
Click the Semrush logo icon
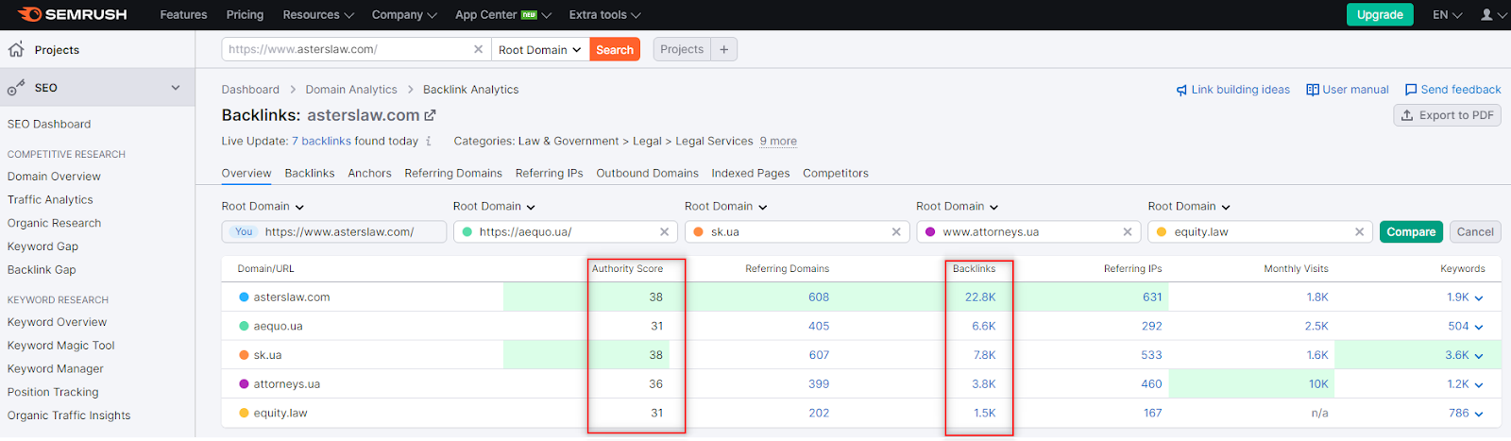coord(29,14)
